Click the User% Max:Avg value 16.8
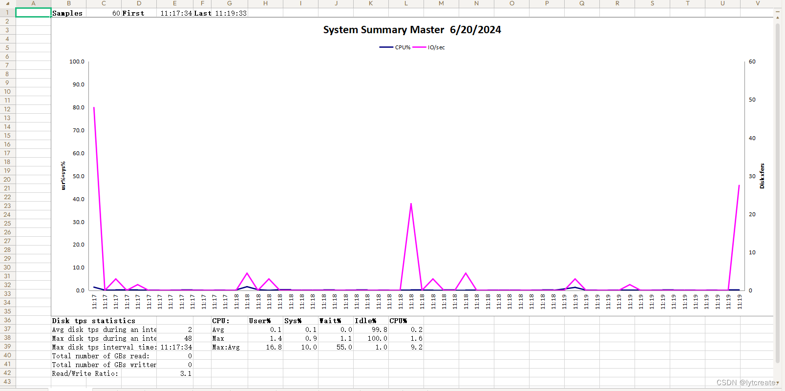This screenshot has width=785, height=391. [x=265, y=347]
